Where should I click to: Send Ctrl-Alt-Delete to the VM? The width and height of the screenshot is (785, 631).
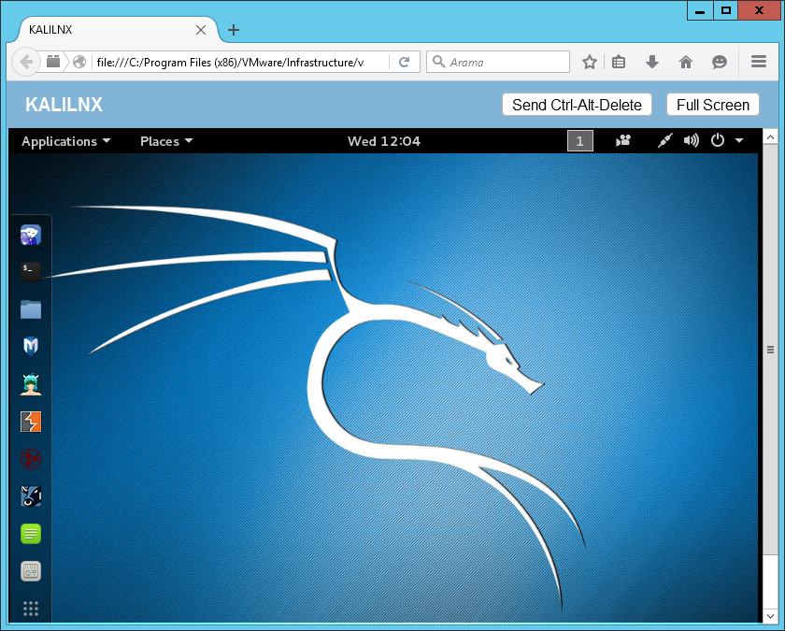tap(577, 105)
